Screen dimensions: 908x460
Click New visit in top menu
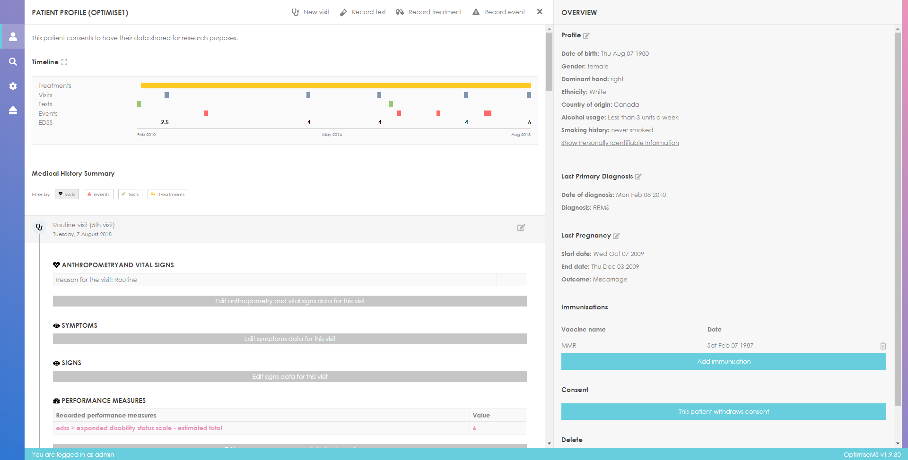tap(310, 12)
